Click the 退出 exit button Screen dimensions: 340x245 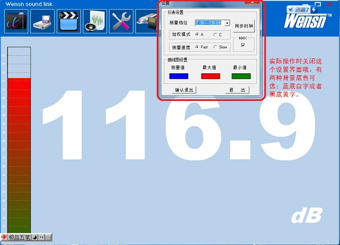237,90
